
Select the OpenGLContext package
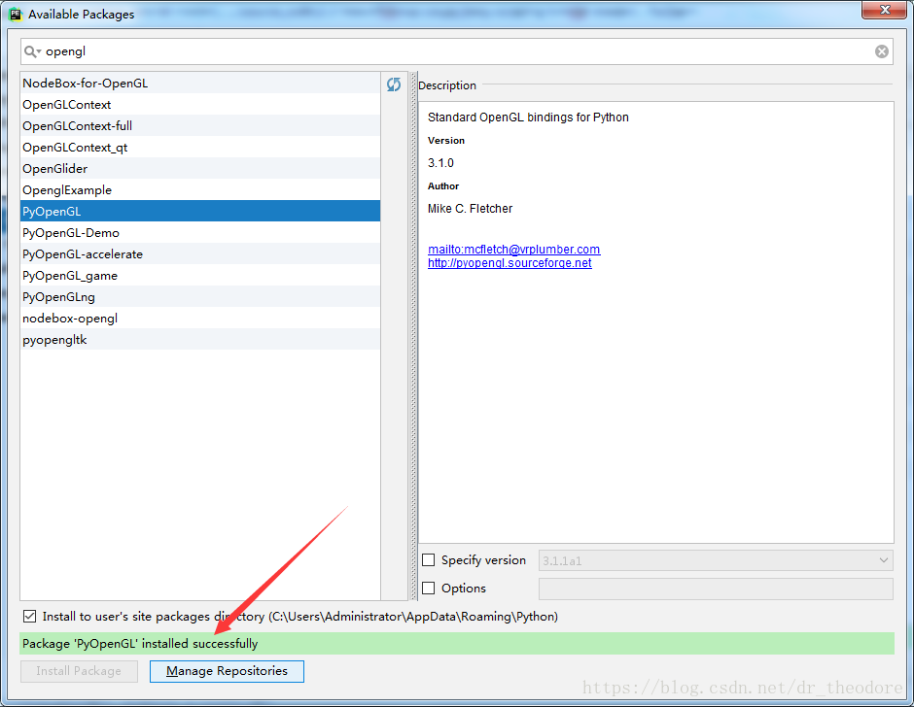coord(200,104)
